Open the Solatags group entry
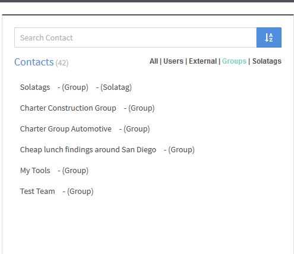Screen dimensions: 294x254 point(35,87)
